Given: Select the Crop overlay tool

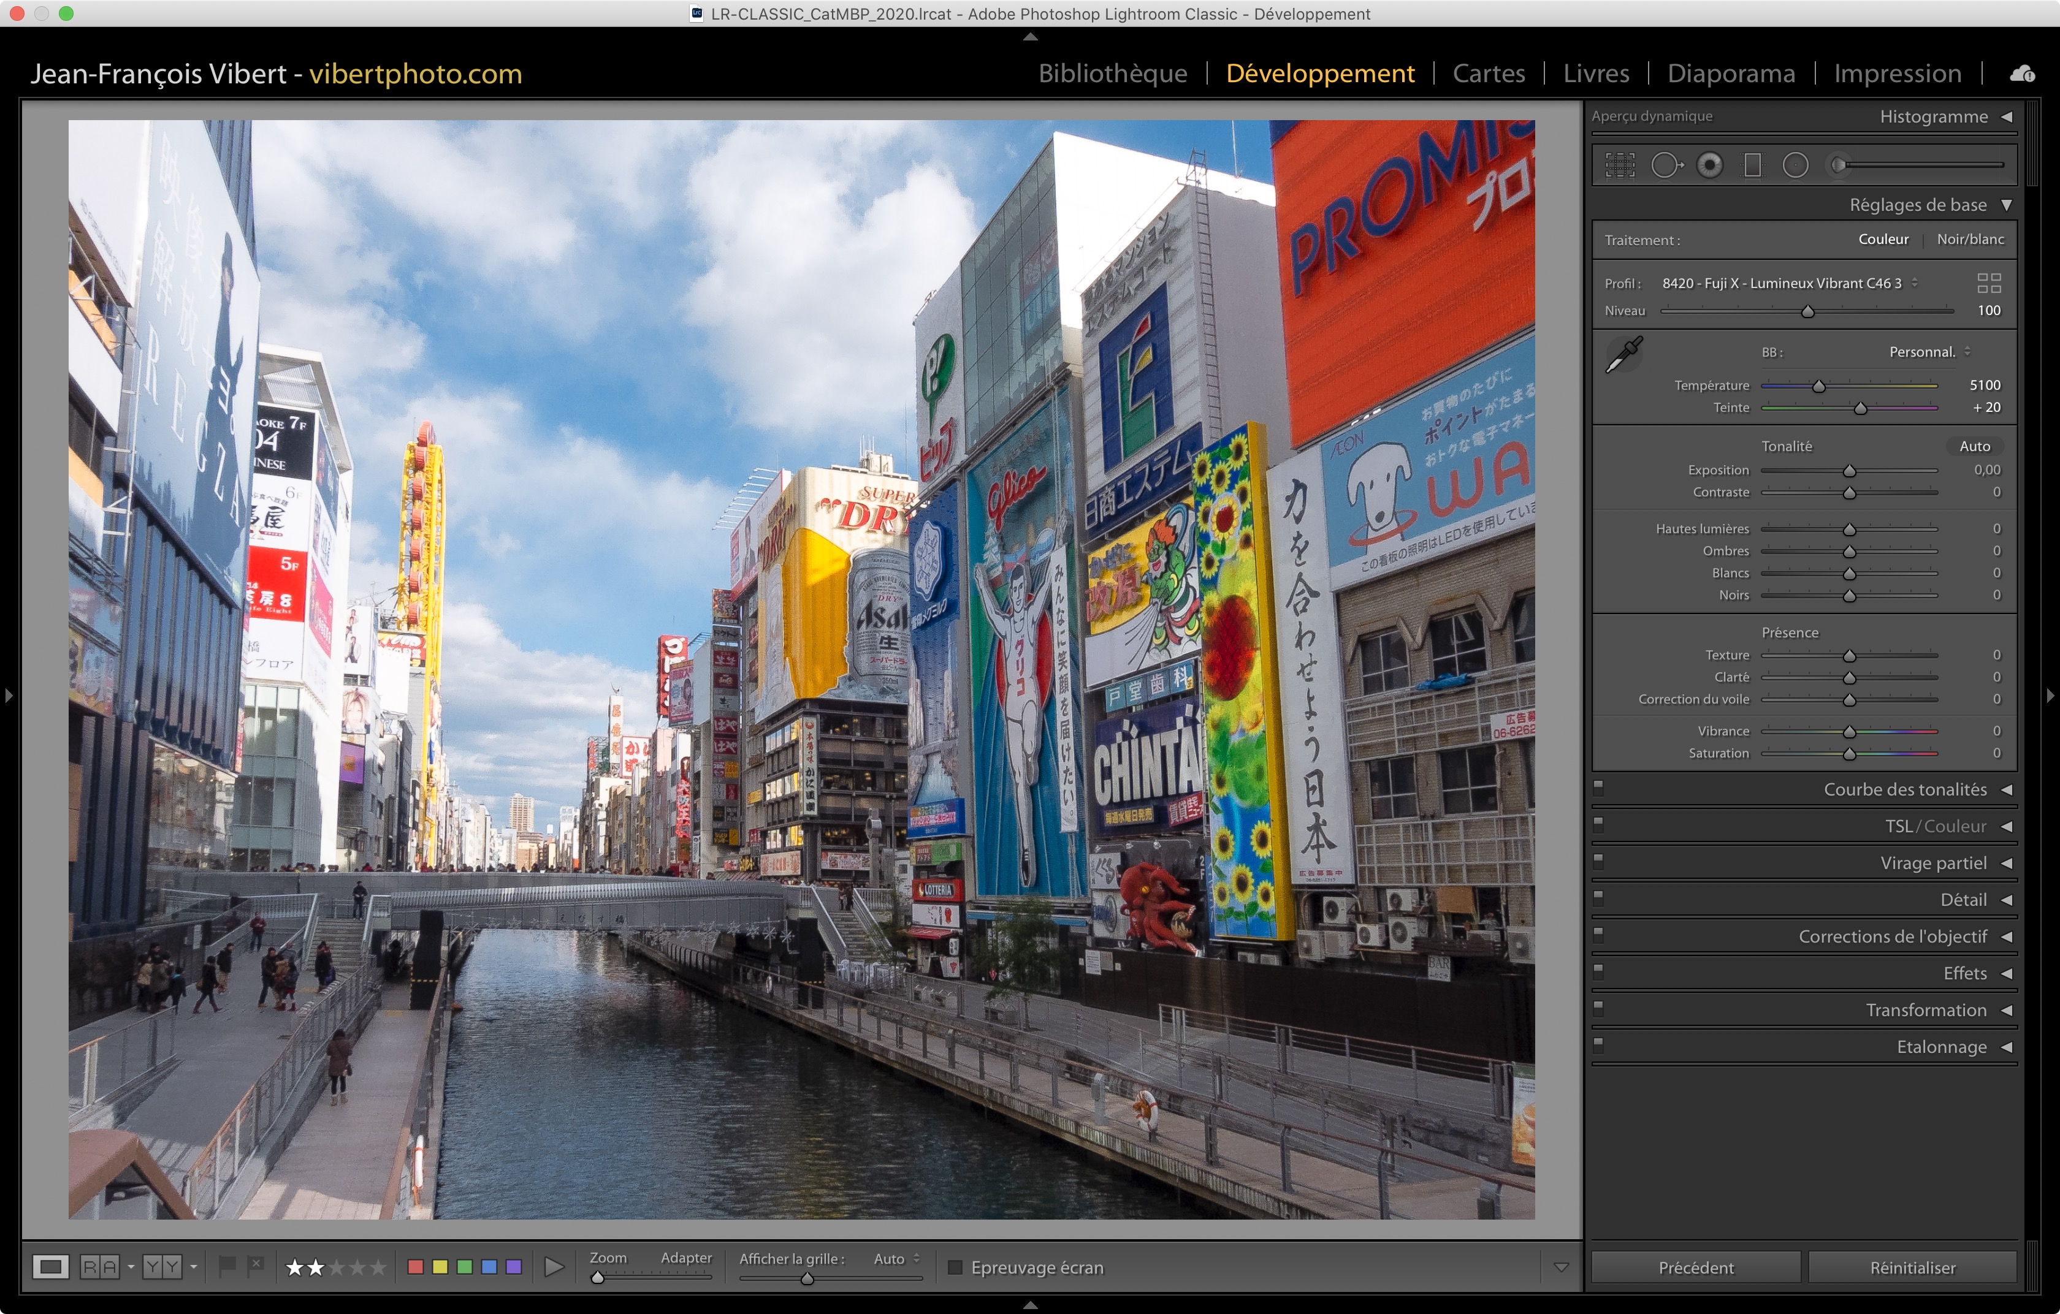Looking at the screenshot, I should 1619,165.
